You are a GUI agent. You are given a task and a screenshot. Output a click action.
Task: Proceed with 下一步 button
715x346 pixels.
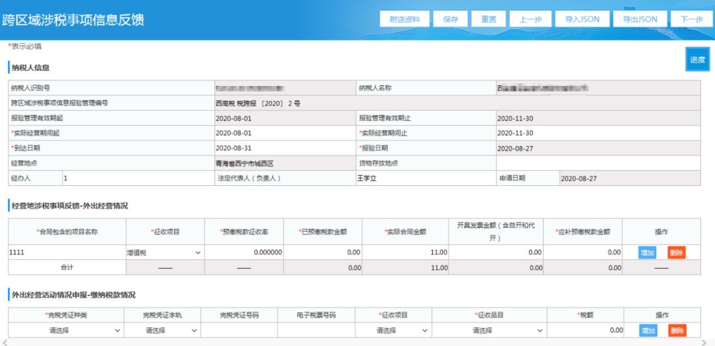click(691, 19)
